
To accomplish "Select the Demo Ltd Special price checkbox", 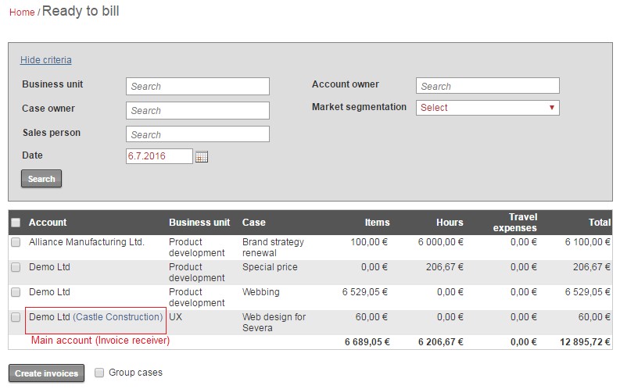I will (16, 268).
